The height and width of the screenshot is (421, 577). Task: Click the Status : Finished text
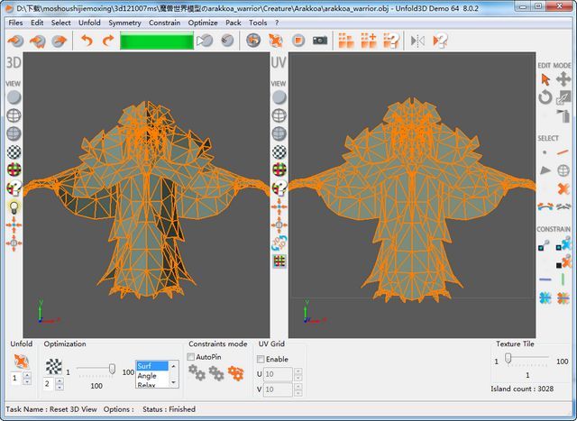pos(169,409)
